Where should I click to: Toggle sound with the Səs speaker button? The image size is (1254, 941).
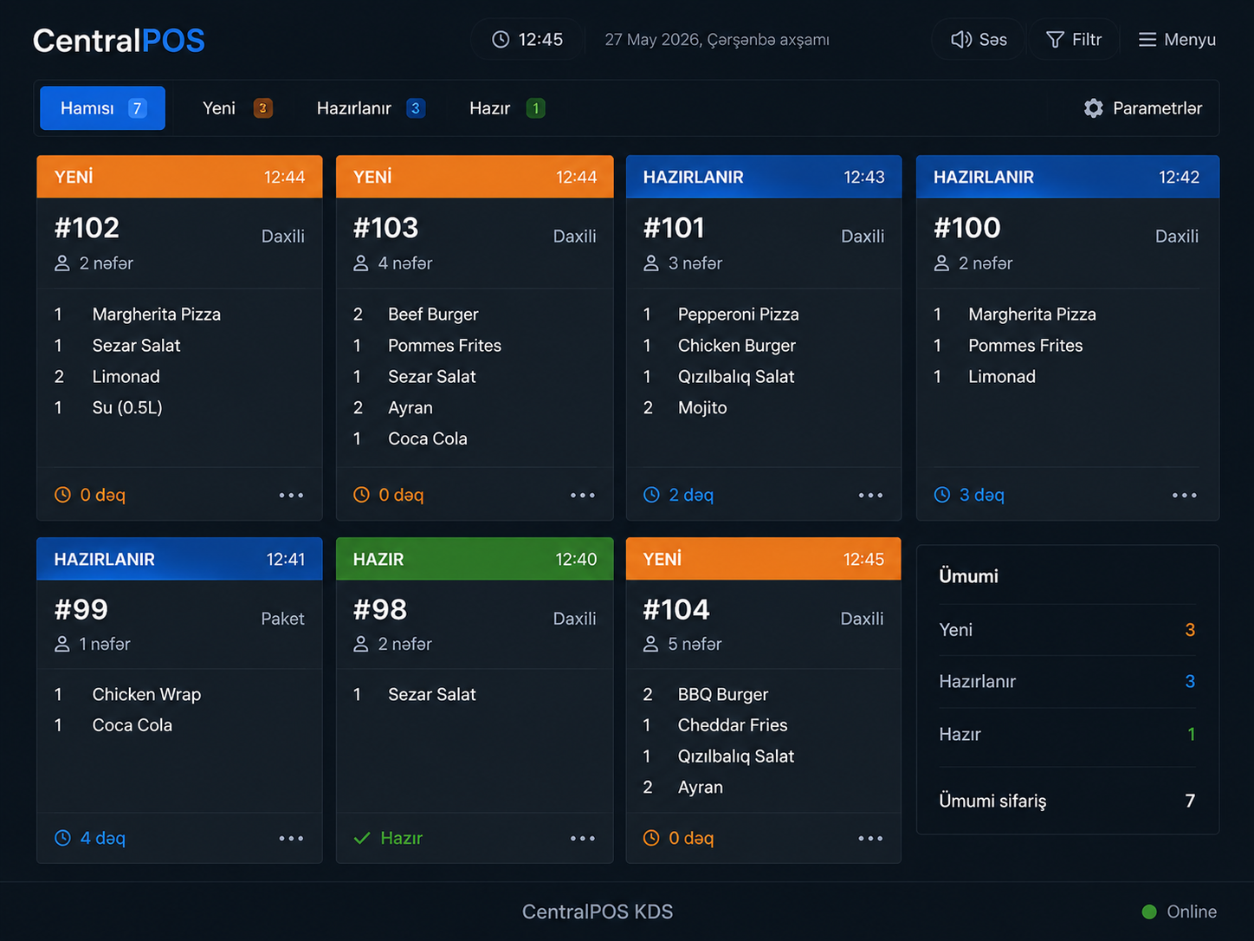979,40
